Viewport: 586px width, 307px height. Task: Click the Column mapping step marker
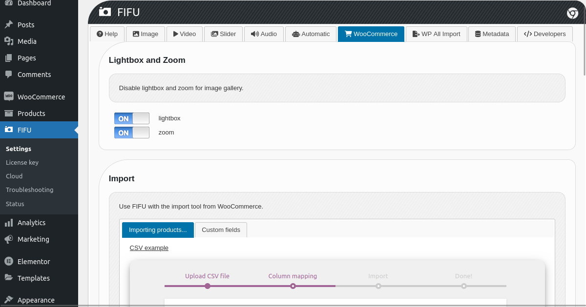tap(293, 286)
